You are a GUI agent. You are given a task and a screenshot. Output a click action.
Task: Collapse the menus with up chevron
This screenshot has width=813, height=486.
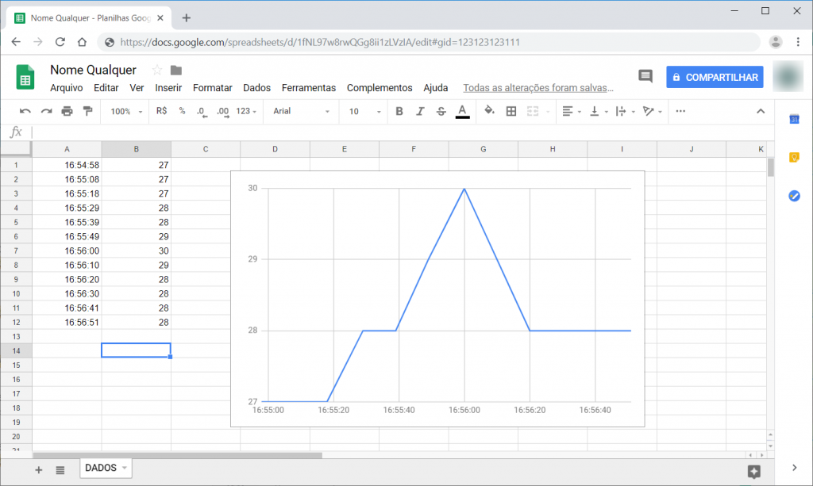coord(760,111)
